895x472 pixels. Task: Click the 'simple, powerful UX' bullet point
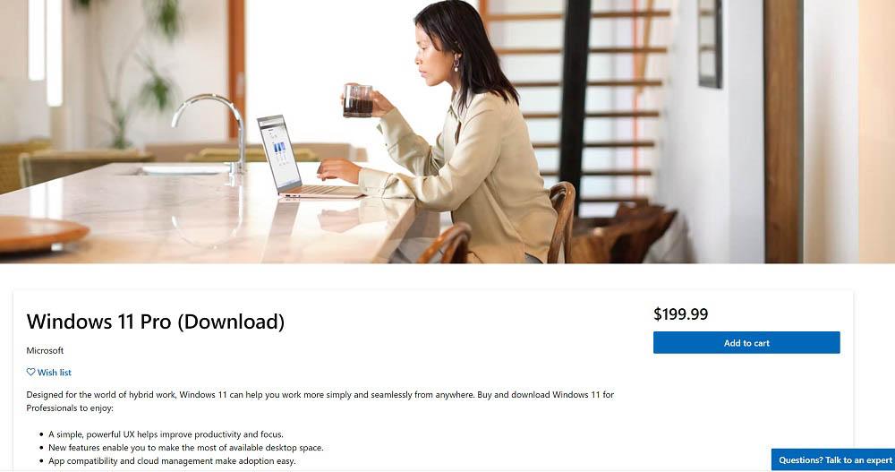coord(166,434)
